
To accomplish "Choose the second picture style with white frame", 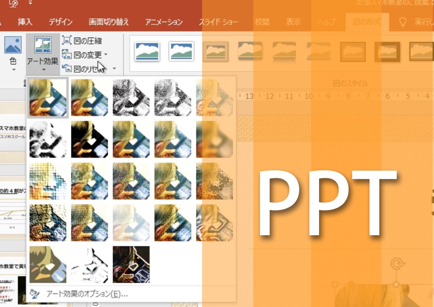I will click(x=181, y=52).
